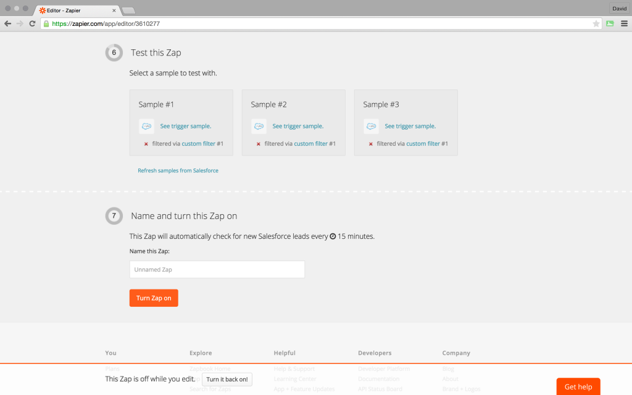The height and width of the screenshot is (395, 632).
Task: Select the Sample #3 card title
Action: (x=381, y=104)
